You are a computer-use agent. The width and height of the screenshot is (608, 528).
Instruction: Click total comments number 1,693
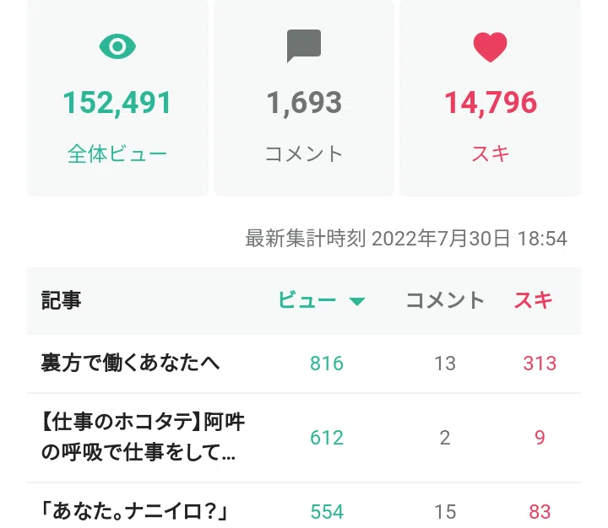click(x=304, y=103)
